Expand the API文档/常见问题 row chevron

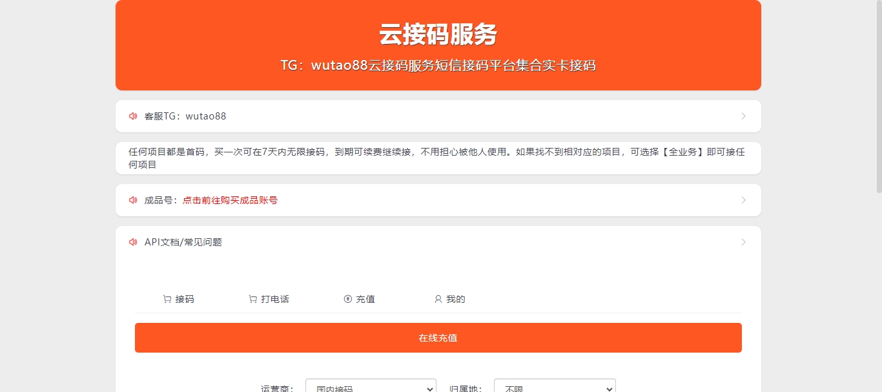pos(743,242)
